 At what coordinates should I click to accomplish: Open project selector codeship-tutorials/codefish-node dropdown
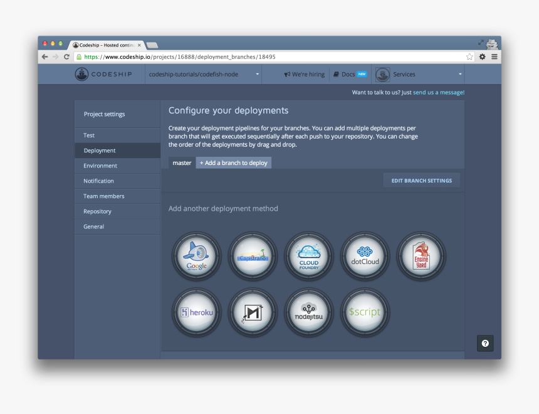click(204, 75)
